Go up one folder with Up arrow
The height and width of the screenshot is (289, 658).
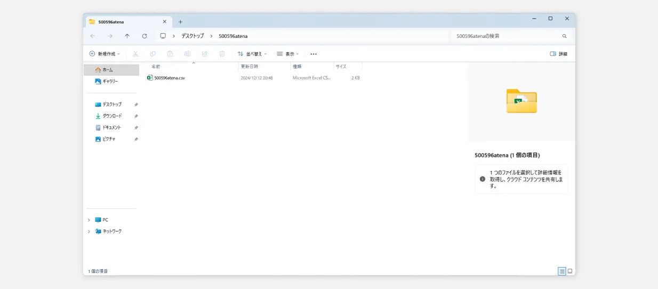pos(127,36)
